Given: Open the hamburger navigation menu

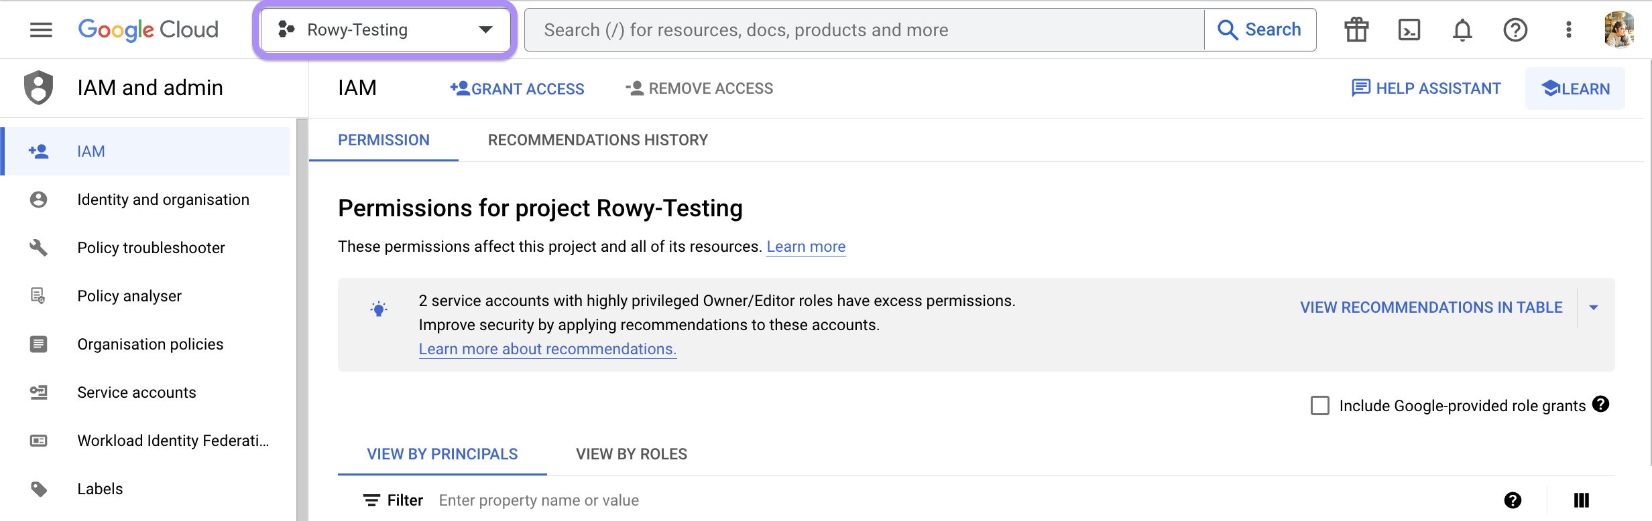Looking at the screenshot, I should click(x=41, y=29).
